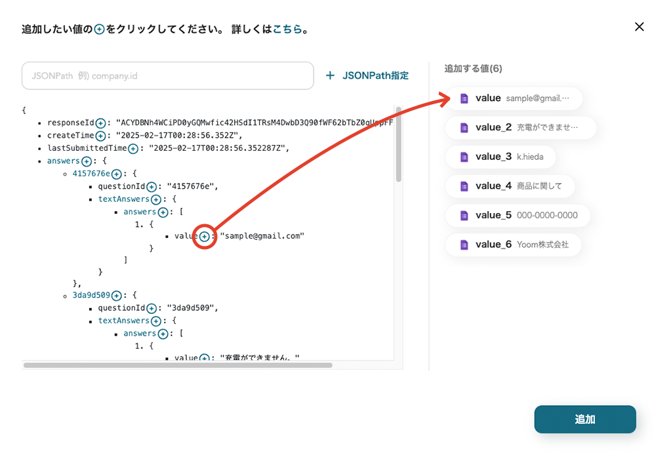Add questionId "3da9d509" using its plus icon
The image size is (656, 453).
(x=152, y=309)
